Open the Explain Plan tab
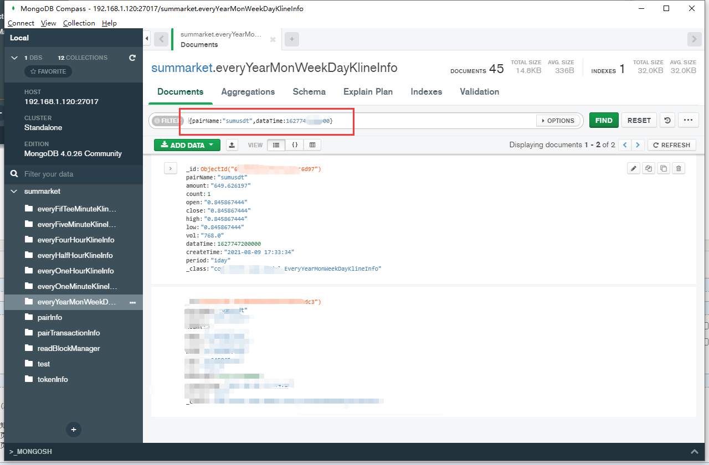The height and width of the screenshot is (465, 709). tap(368, 92)
